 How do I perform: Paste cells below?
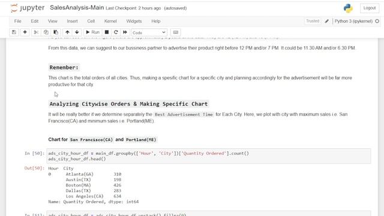tap(56, 32)
